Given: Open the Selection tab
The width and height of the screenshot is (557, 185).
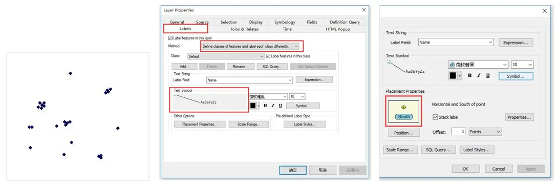Looking at the screenshot, I should coord(229,22).
